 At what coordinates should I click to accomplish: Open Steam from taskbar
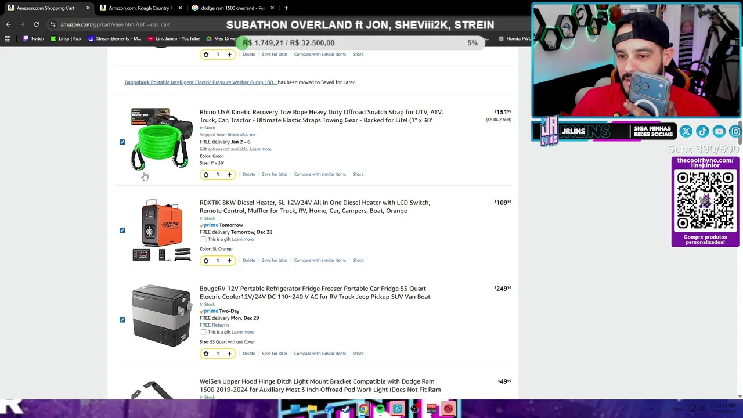coord(346,409)
